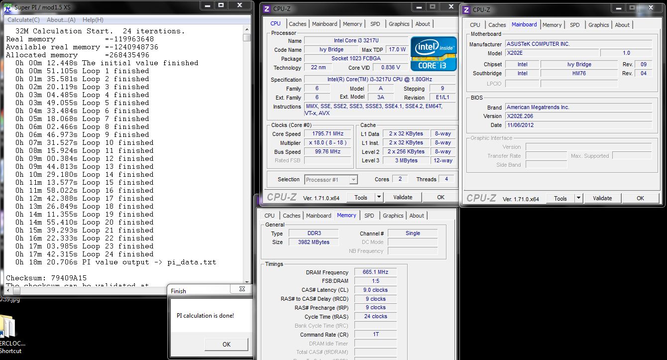Click the BIOS Brand American Megatrends Inc.
The image size is (667, 360).
[x=578, y=107]
